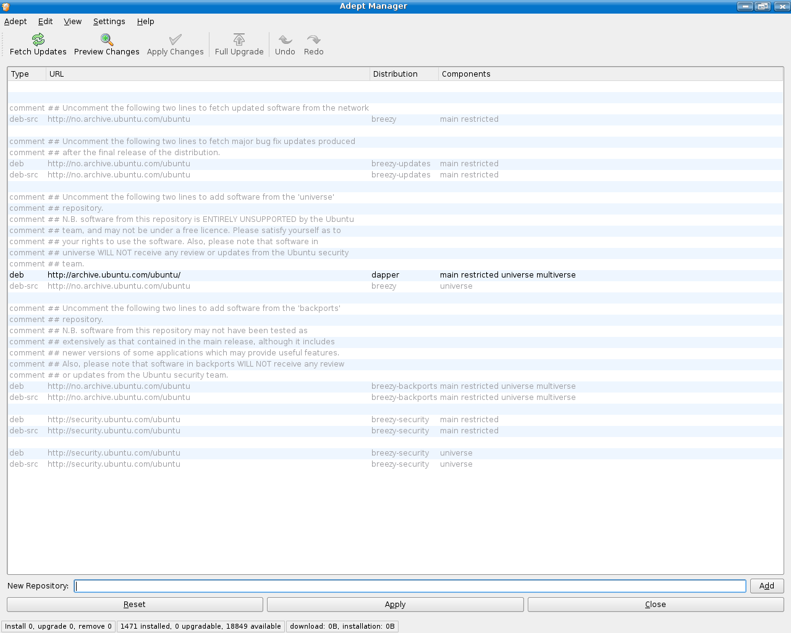Click 'breezy-updates' distribution in the deb row
Screen dimensions: 791x633
point(401,164)
